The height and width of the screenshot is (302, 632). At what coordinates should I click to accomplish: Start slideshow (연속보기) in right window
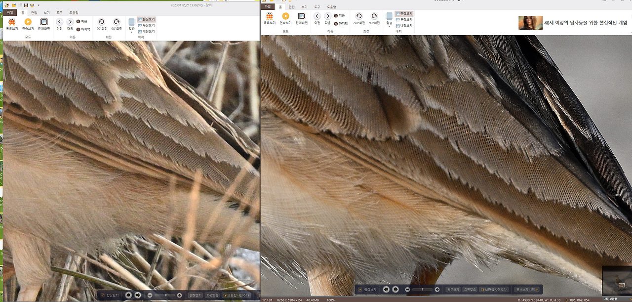pyautogui.click(x=286, y=18)
